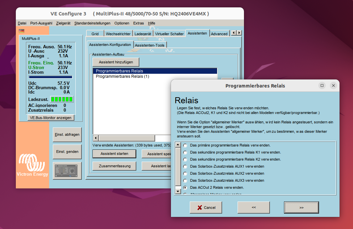Click VE.Bus-Monitor anzeigen button
353x229 pixels.
(51, 118)
